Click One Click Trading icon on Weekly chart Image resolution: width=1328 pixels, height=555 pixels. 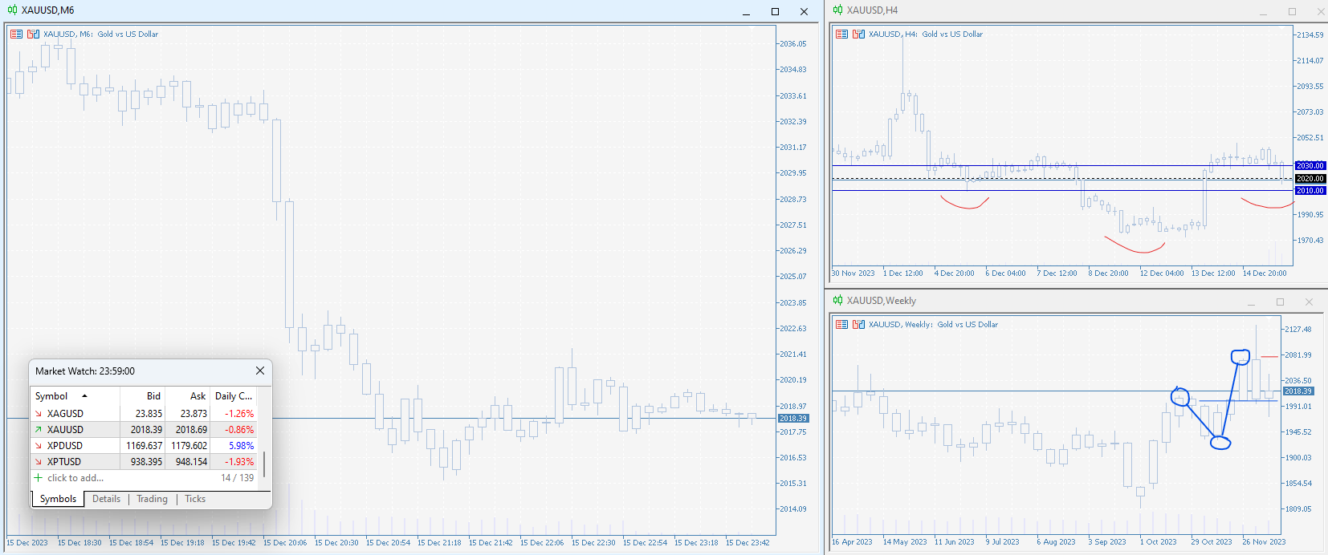858,325
